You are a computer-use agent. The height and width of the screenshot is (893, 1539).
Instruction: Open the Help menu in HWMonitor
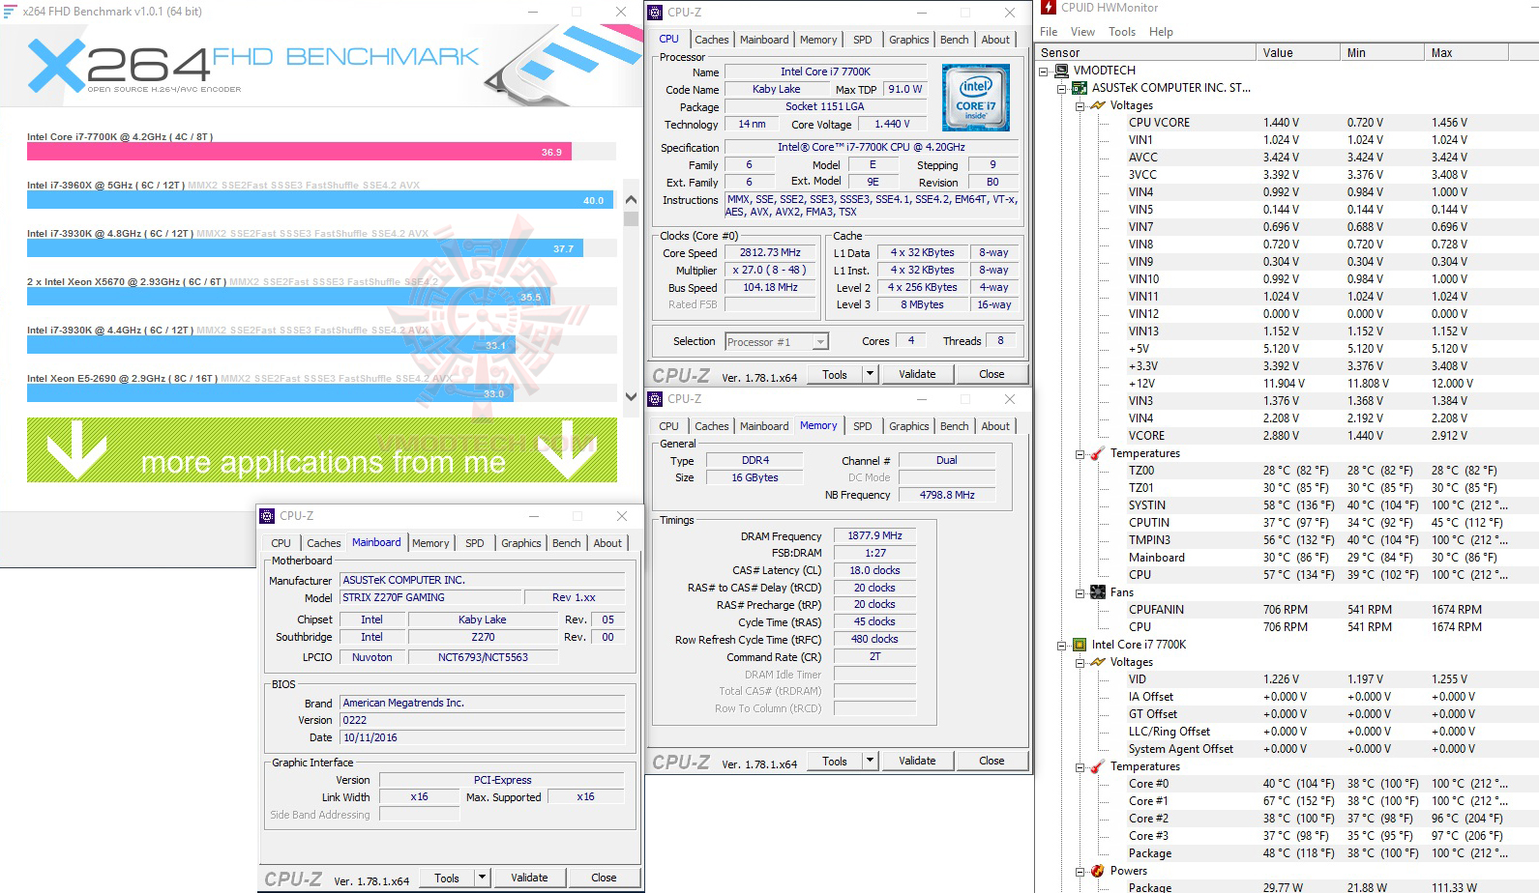1161,32
